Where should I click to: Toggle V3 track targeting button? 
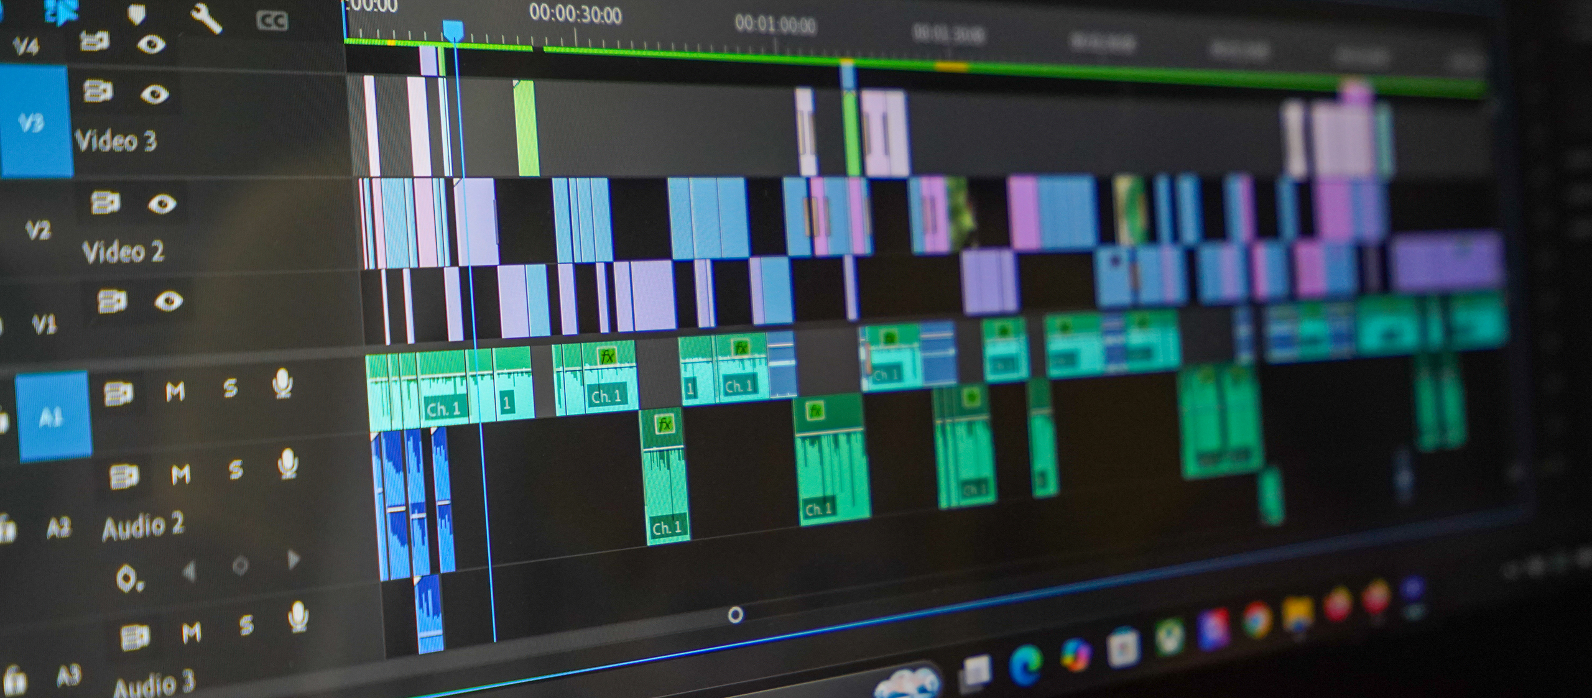tap(34, 121)
